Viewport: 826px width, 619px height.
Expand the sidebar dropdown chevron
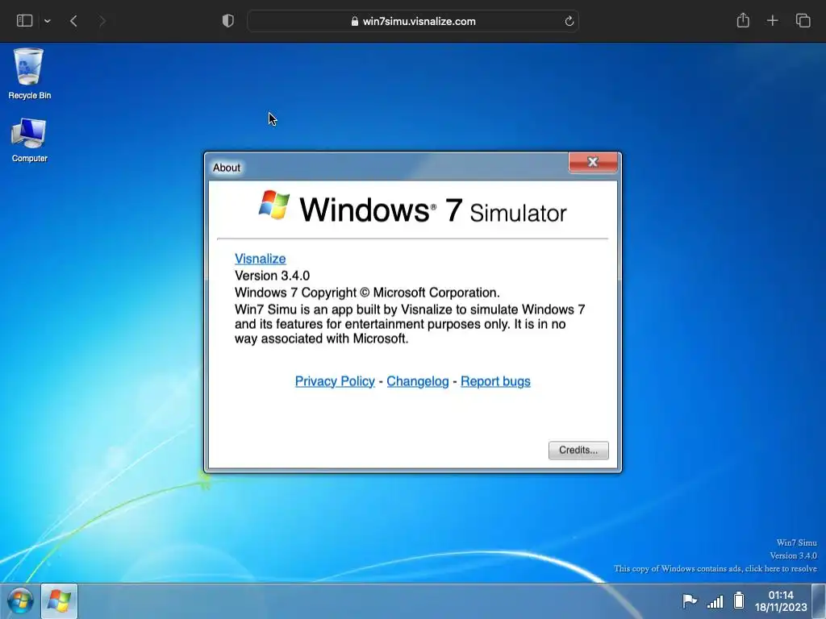48,21
